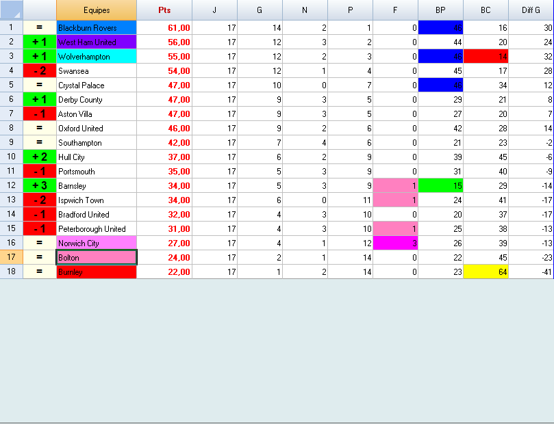Image resolution: width=554 pixels, height=424 pixels.
Task: Click the magenta 3 F cell for Norwich
Action: pyautogui.click(x=395, y=243)
